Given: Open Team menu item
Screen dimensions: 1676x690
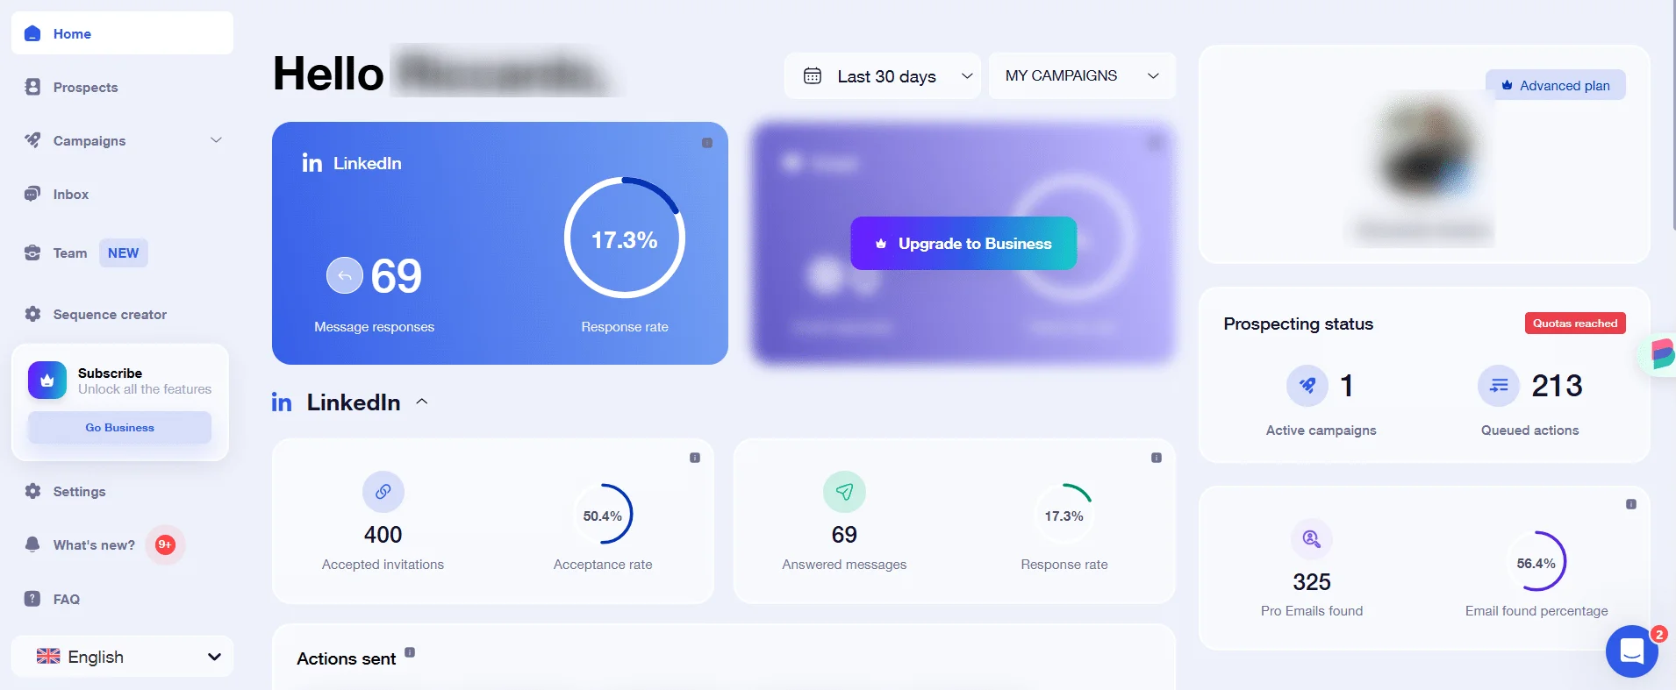Looking at the screenshot, I should pos(70,253).
